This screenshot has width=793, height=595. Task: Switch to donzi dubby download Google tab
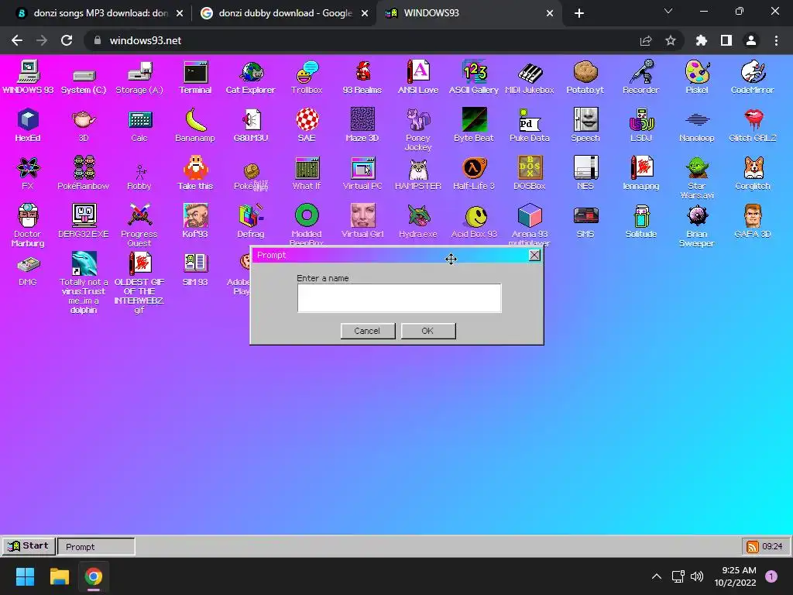click(x=284, y=13)
